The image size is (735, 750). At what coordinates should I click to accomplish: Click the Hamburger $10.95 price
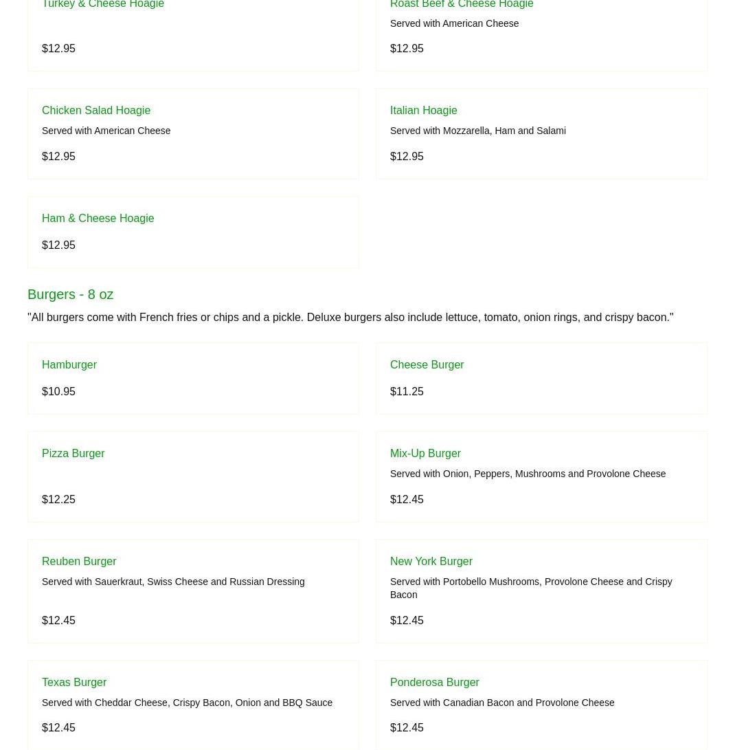(x=58, y=391)
